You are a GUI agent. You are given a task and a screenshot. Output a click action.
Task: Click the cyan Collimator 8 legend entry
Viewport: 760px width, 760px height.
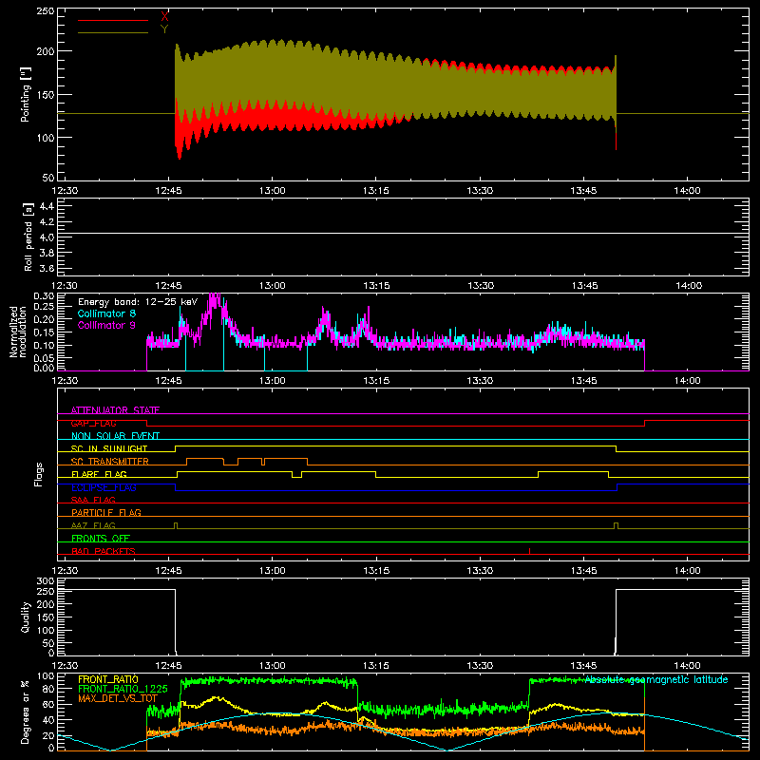point(106,313)
